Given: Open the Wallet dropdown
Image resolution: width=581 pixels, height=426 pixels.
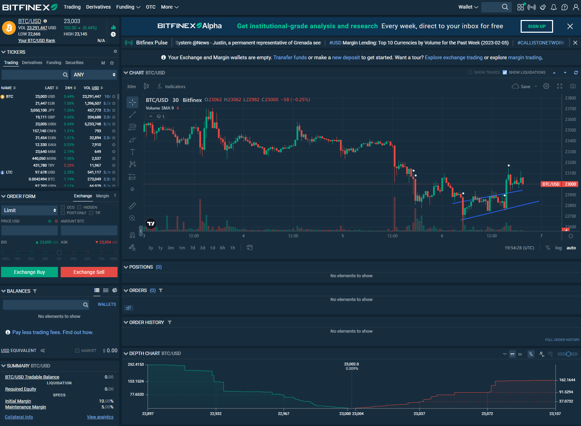Looking at the screenshot, I should [468, 7].
